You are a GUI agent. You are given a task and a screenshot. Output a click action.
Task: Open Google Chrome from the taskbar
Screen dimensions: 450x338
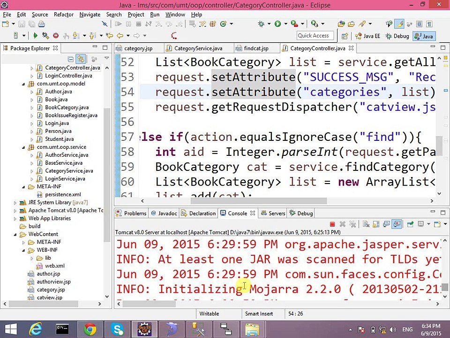click(90, 329)
